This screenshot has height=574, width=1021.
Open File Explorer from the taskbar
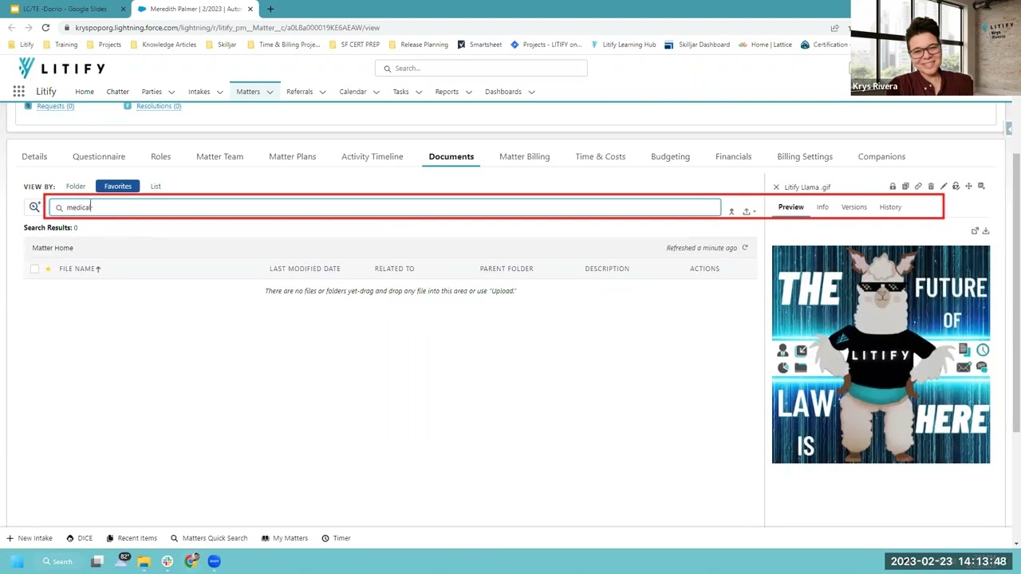point(144,561)
